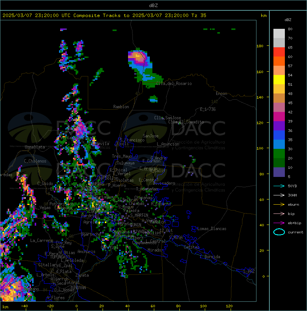This screenshot has width=307, height=311.
Task: Click the cyan ellipse 'current' legend symbol
Action: 279,232
